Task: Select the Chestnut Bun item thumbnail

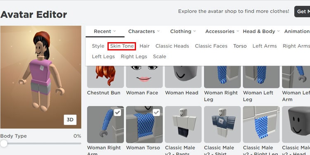Action: click(105, 77)
